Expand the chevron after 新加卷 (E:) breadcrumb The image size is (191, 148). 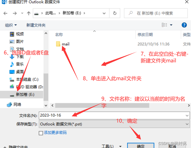pos(84,13)
